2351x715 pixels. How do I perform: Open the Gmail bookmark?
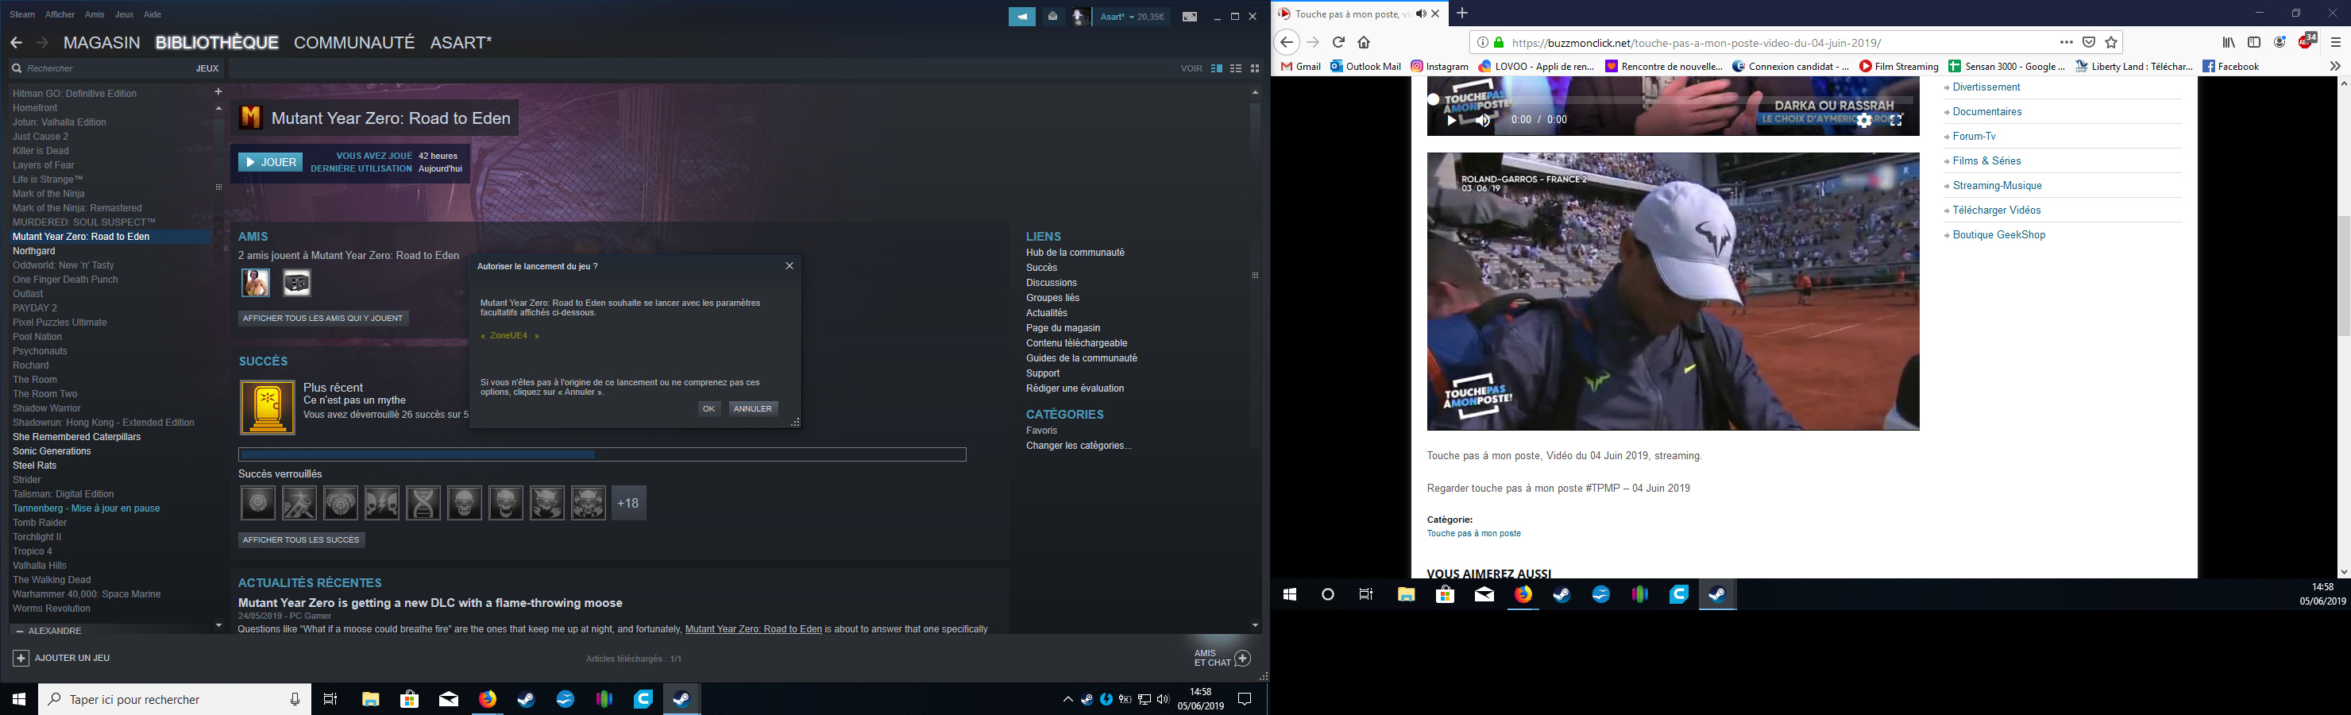pos(1300,66)
